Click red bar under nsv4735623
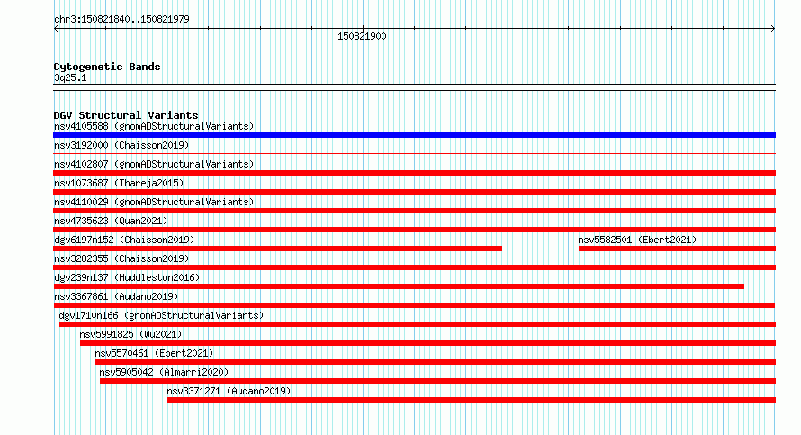 tap(414, 230)
